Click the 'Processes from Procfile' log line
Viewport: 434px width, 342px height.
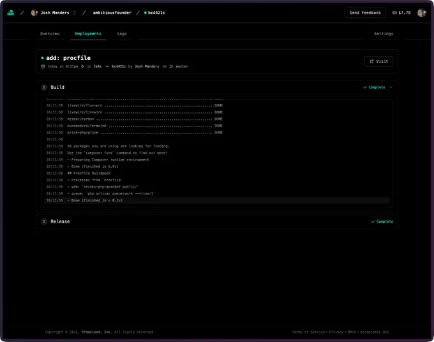(x=217, y=180)
